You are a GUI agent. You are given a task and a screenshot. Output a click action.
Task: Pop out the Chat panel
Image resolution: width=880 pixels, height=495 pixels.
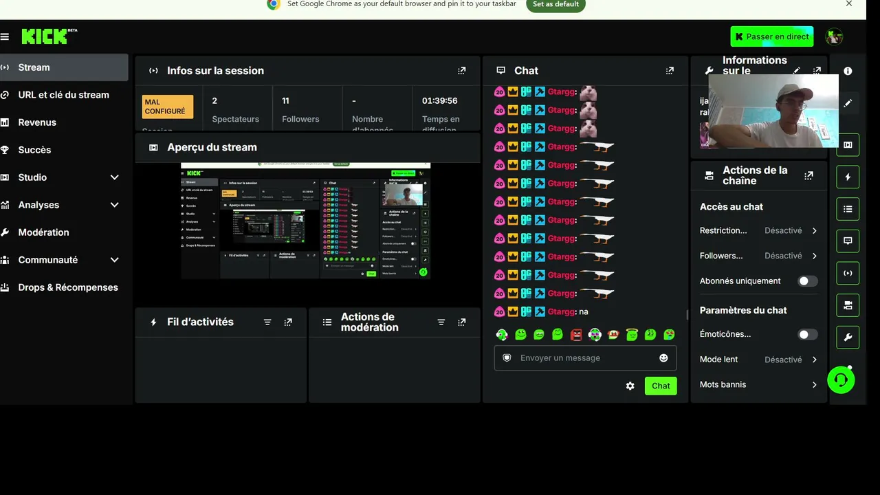(670, 70)
